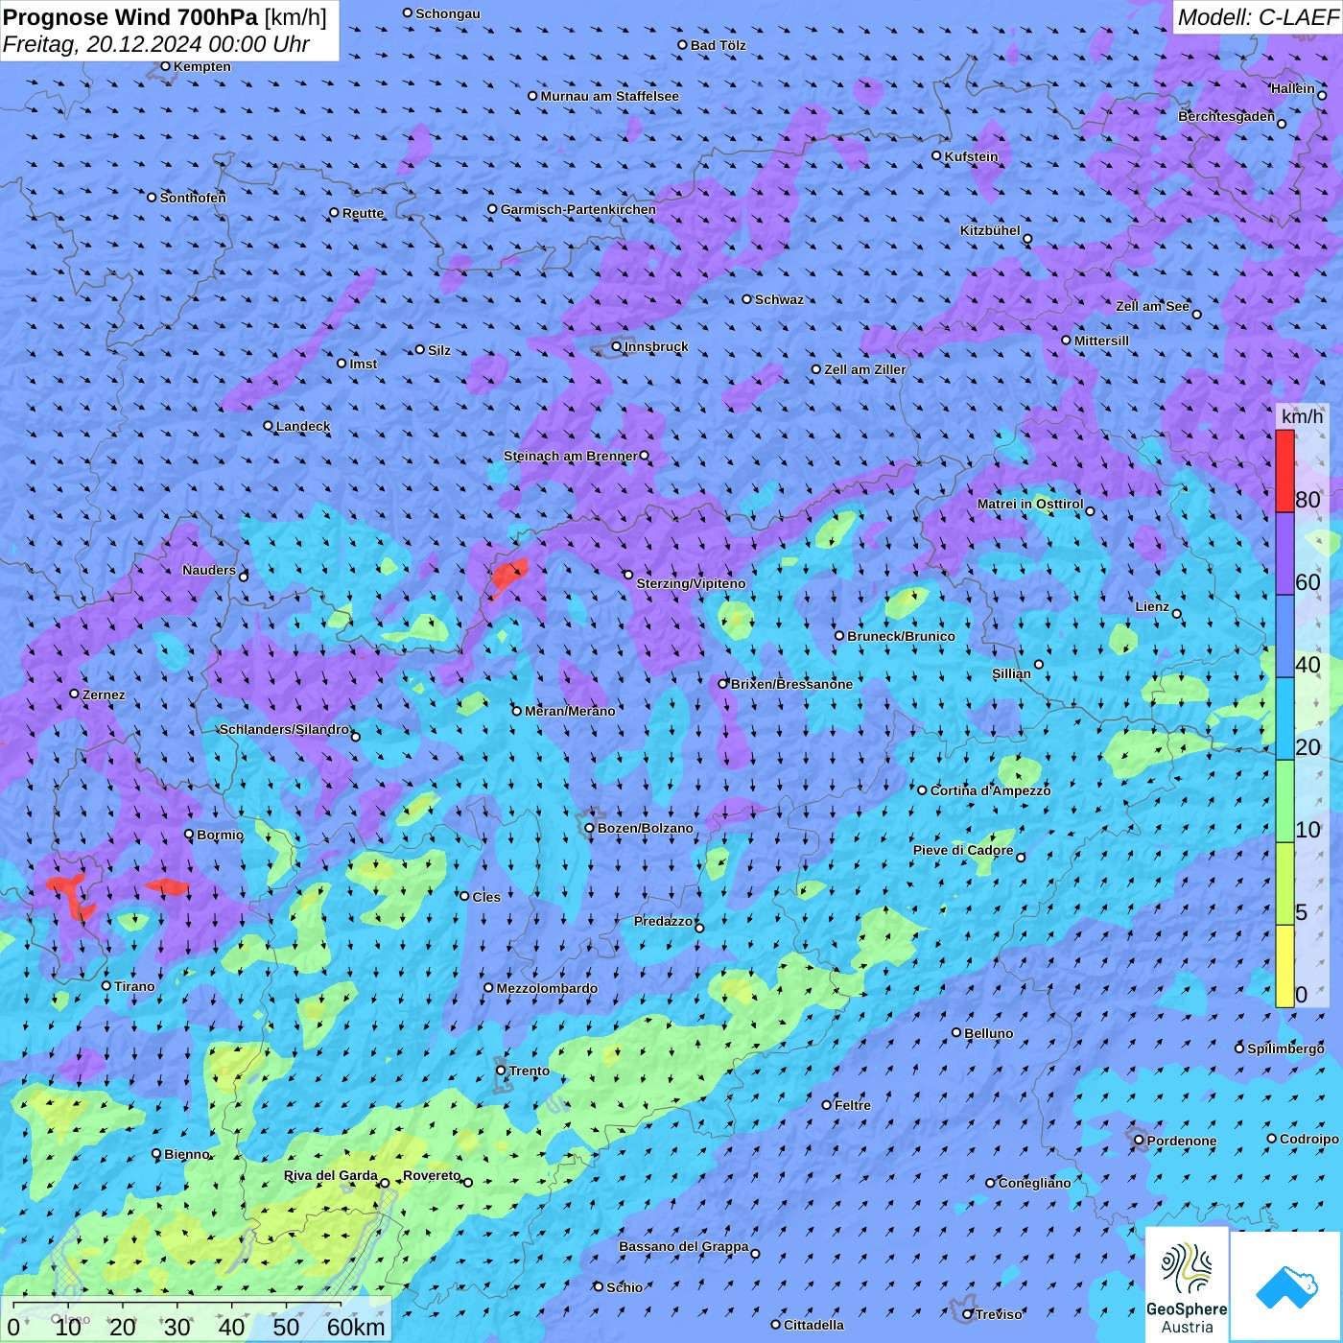1343x1343 pixels.
Task: Click the Berchtesgaden label
Action: click(1226, 116)
